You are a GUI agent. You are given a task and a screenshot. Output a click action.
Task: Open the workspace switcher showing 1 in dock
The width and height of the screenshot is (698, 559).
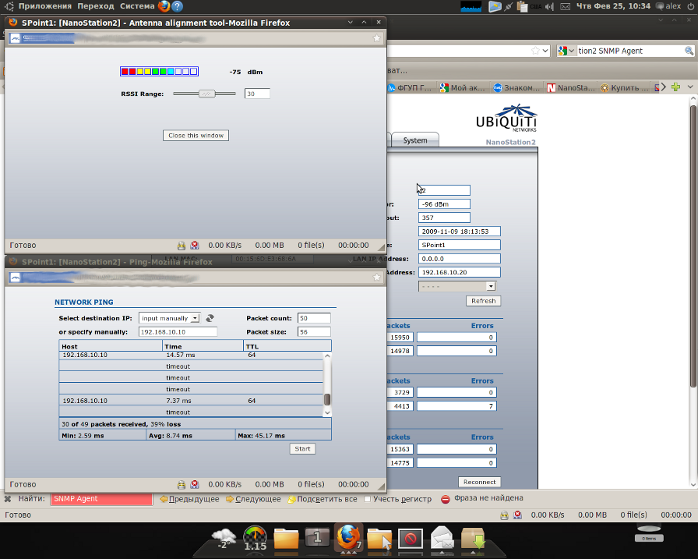coord(317,538)
